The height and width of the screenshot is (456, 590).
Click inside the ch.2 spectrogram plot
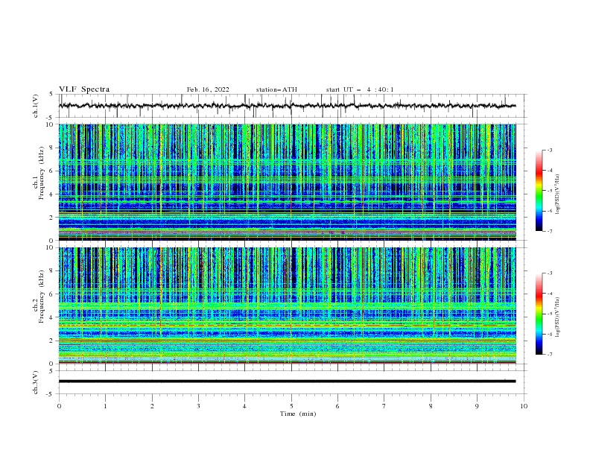[287, 305]
